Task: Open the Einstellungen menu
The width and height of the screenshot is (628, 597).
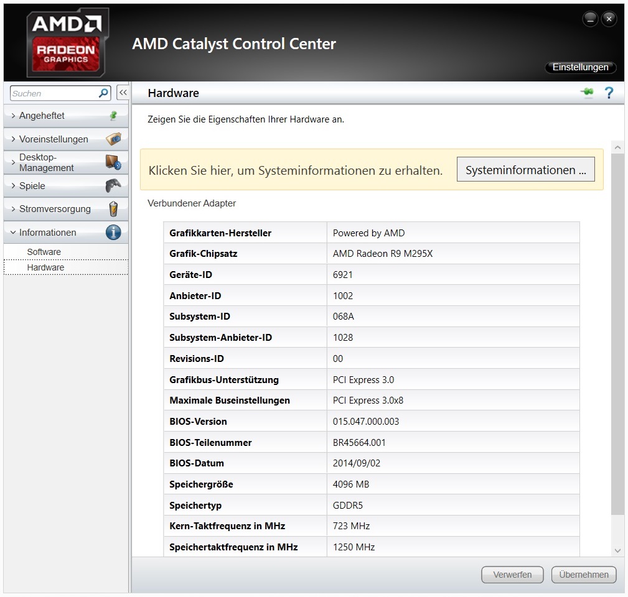Action: (580, 67)
